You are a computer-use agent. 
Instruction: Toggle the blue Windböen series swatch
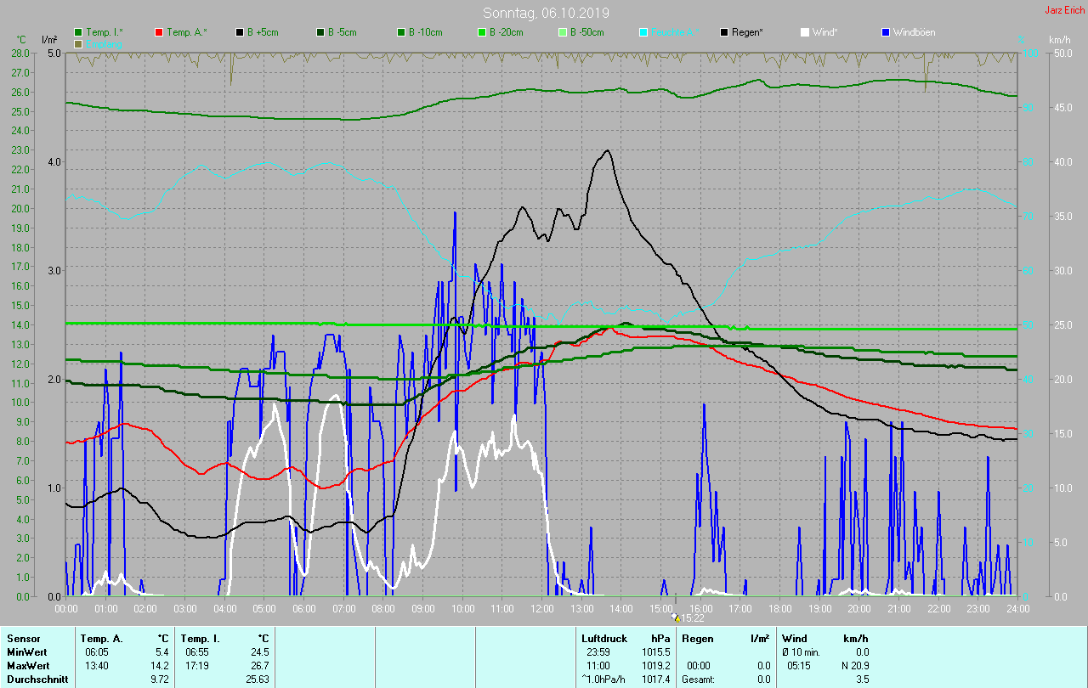(886, 32)
